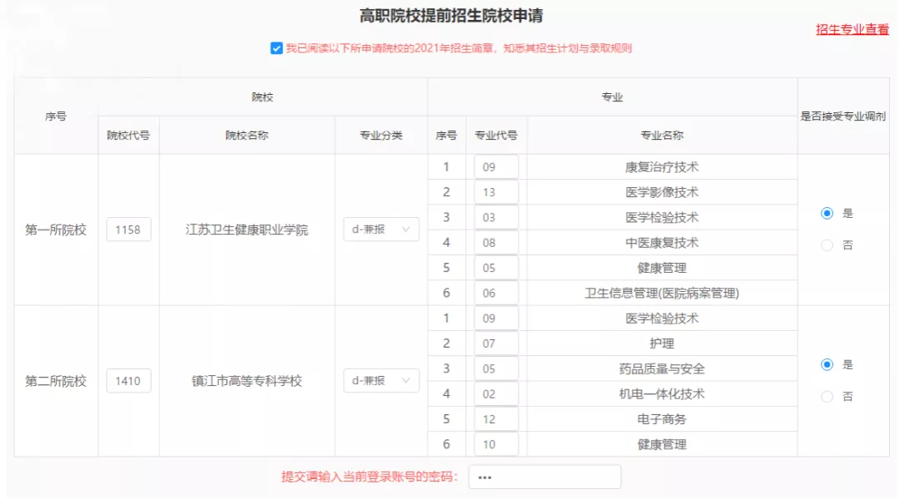Image resolution: width=899 pixels, height=499 pixels.
Task: Check the 2021年招生简章 confirmation checkbox
Action: click(277, 47)
